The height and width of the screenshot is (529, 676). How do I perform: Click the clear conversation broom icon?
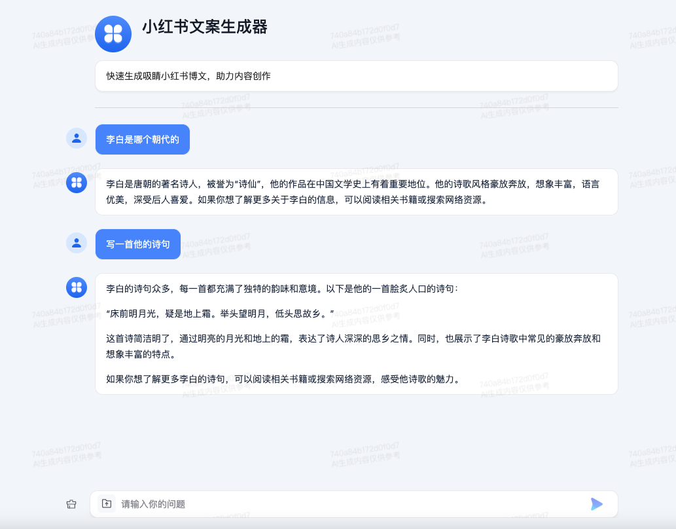click(71, 504)
